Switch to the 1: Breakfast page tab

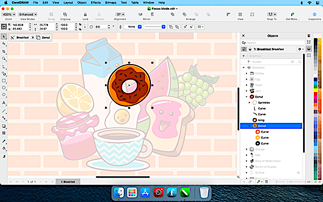click(68, 182)
